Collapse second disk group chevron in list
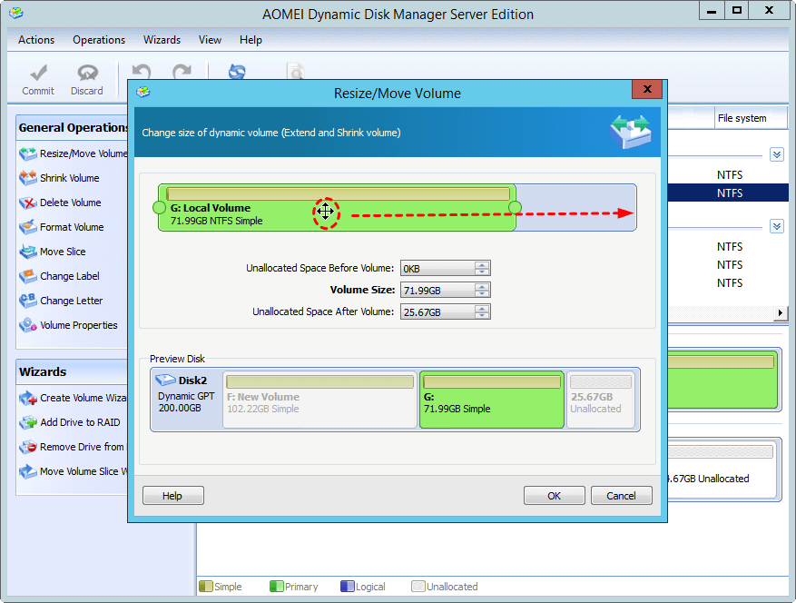 pyautogui.click(x=777, y=226)
